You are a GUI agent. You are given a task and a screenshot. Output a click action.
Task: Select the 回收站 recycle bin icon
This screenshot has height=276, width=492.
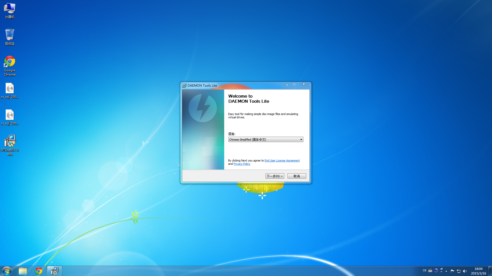[x=10, y=37]
